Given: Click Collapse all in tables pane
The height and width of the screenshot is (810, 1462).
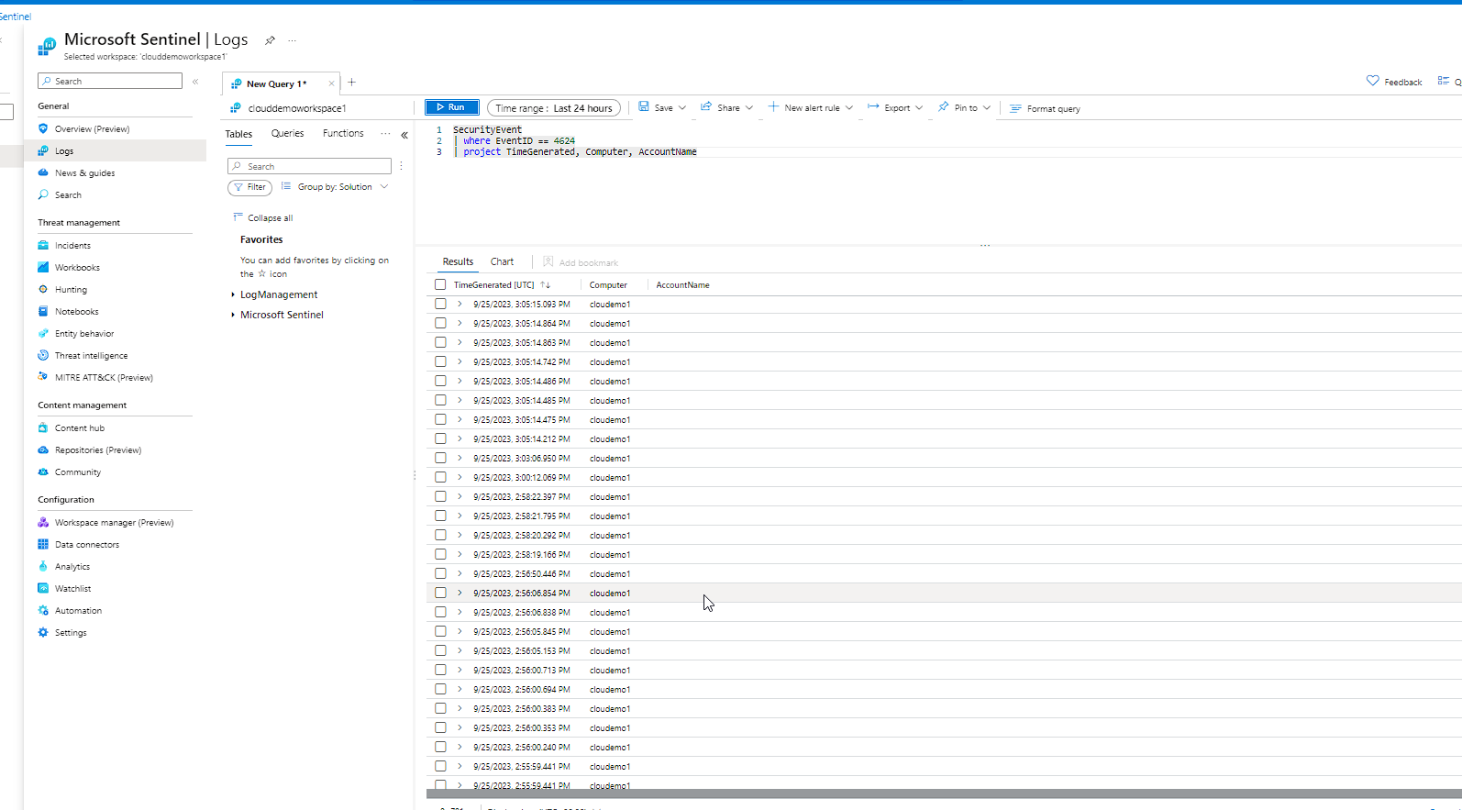Looking at the screenshot, I should 263,218.
